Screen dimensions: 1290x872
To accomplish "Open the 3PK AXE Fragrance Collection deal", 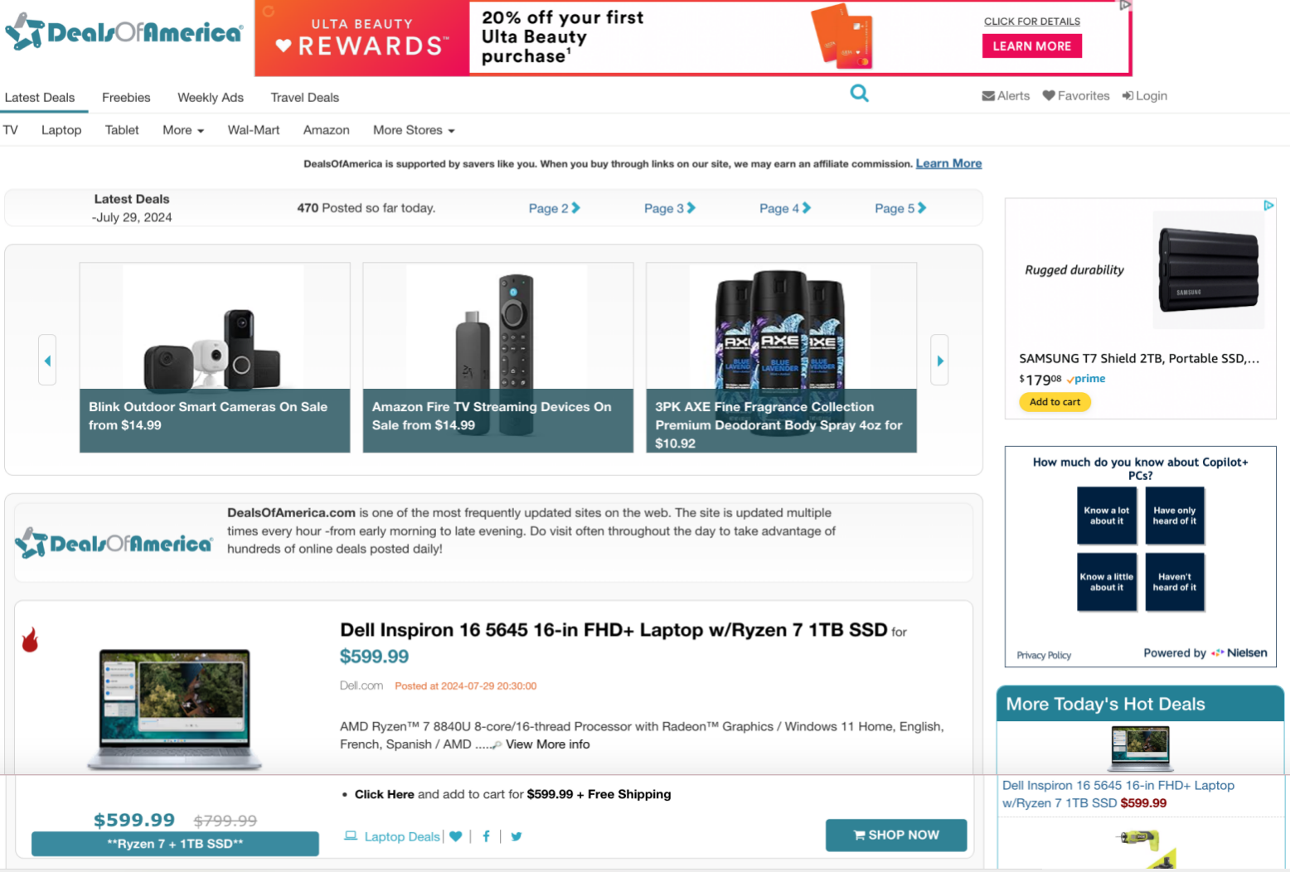I will coord(782,357).
